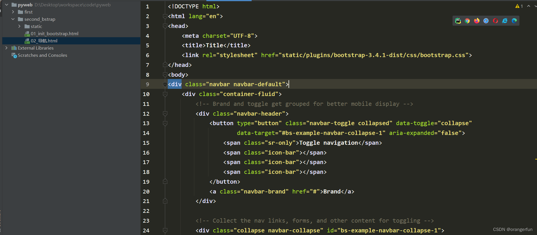Viewport: 537px width, 235px height.
Task: Click the pyweb project folder icon
Action: pyautogui.click(x=14, y=5)
